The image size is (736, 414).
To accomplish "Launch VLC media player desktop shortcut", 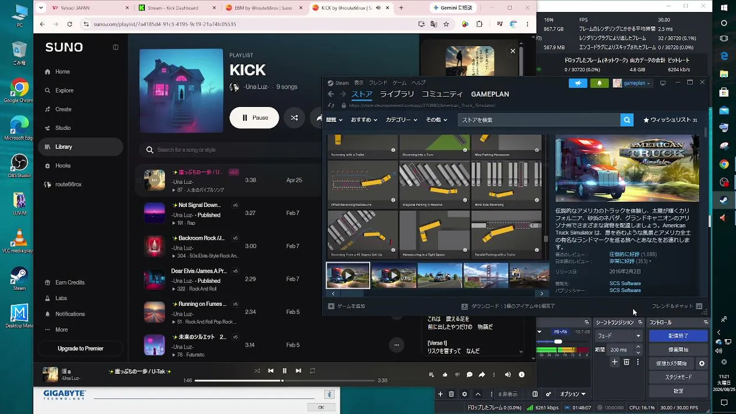I will pos(20,241).
